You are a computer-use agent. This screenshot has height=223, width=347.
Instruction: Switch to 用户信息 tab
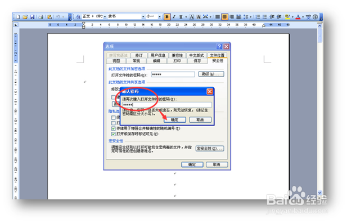click(158, 55)
